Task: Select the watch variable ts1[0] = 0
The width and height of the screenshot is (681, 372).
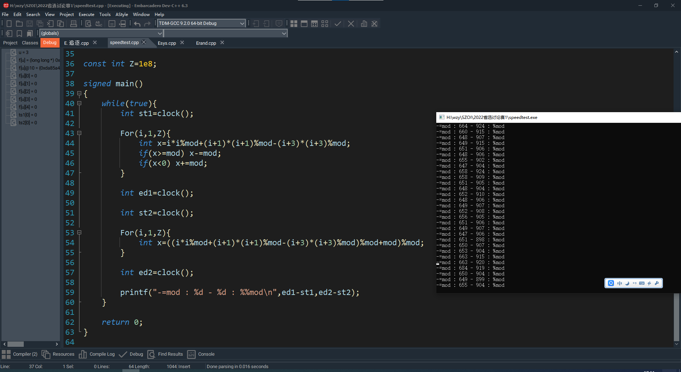Action: click(28, 115)
